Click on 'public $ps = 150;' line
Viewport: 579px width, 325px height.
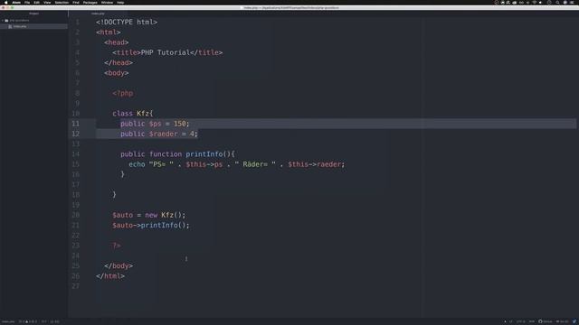click(155, 124)
